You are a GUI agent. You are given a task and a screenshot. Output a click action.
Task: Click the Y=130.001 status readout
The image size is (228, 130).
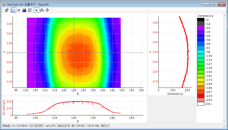37,126
